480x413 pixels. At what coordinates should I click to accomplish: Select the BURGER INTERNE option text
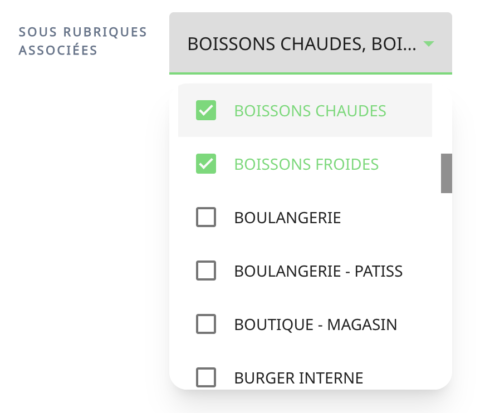(x=298, y=378)
